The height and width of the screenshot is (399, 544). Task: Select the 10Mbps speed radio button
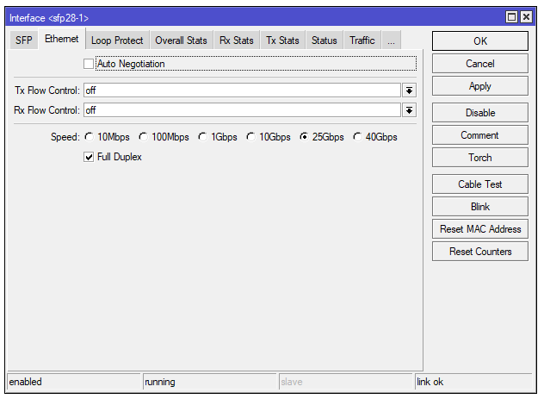click(90, 137)
